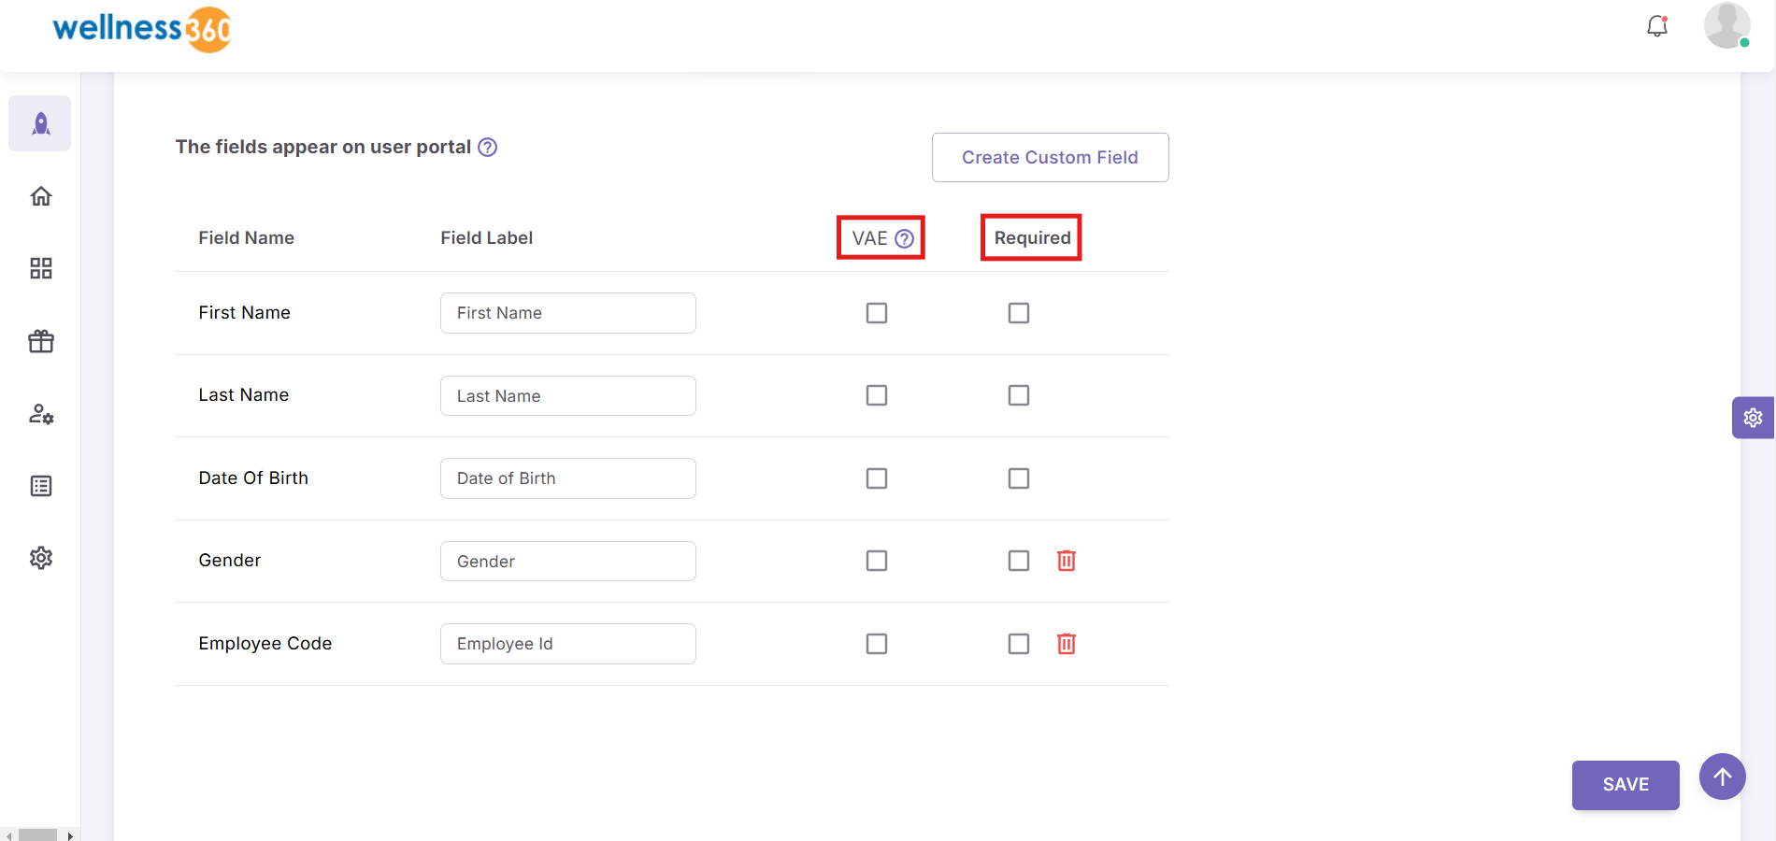Check the VAE box for Date Of Birth
Screen dimensions: 1776x841
click(x=877, y=478)
